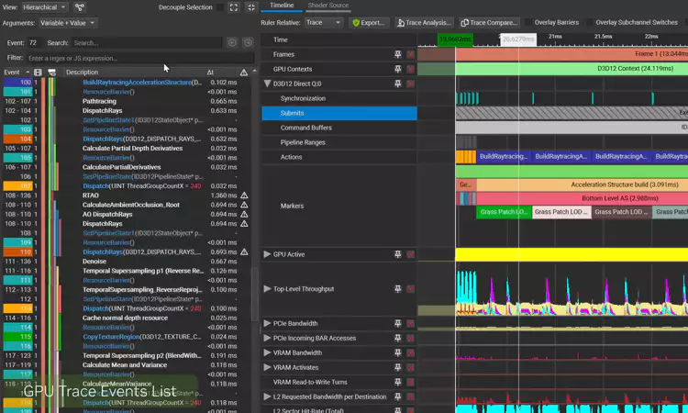The width and height of the screenshot is (688, 413).
Task: Switch to the Shader Source tab
Action: tap(328, 6)
